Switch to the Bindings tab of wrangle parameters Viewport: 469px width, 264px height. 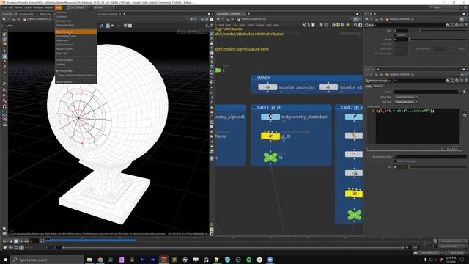pyautogui.click(x=378, y=87)
